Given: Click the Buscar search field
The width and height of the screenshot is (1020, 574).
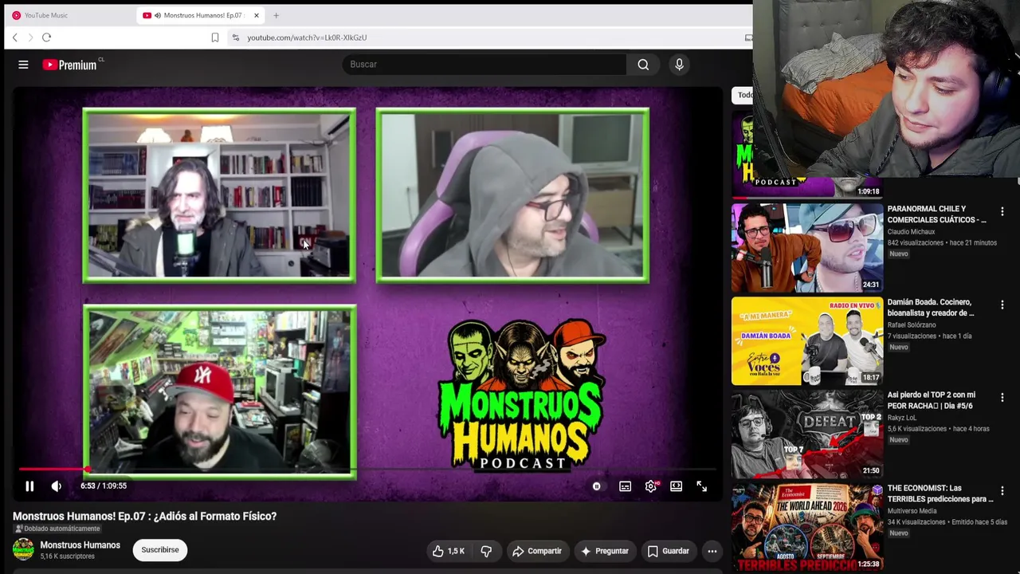Looking at the screenshot, I should [484, 65].
